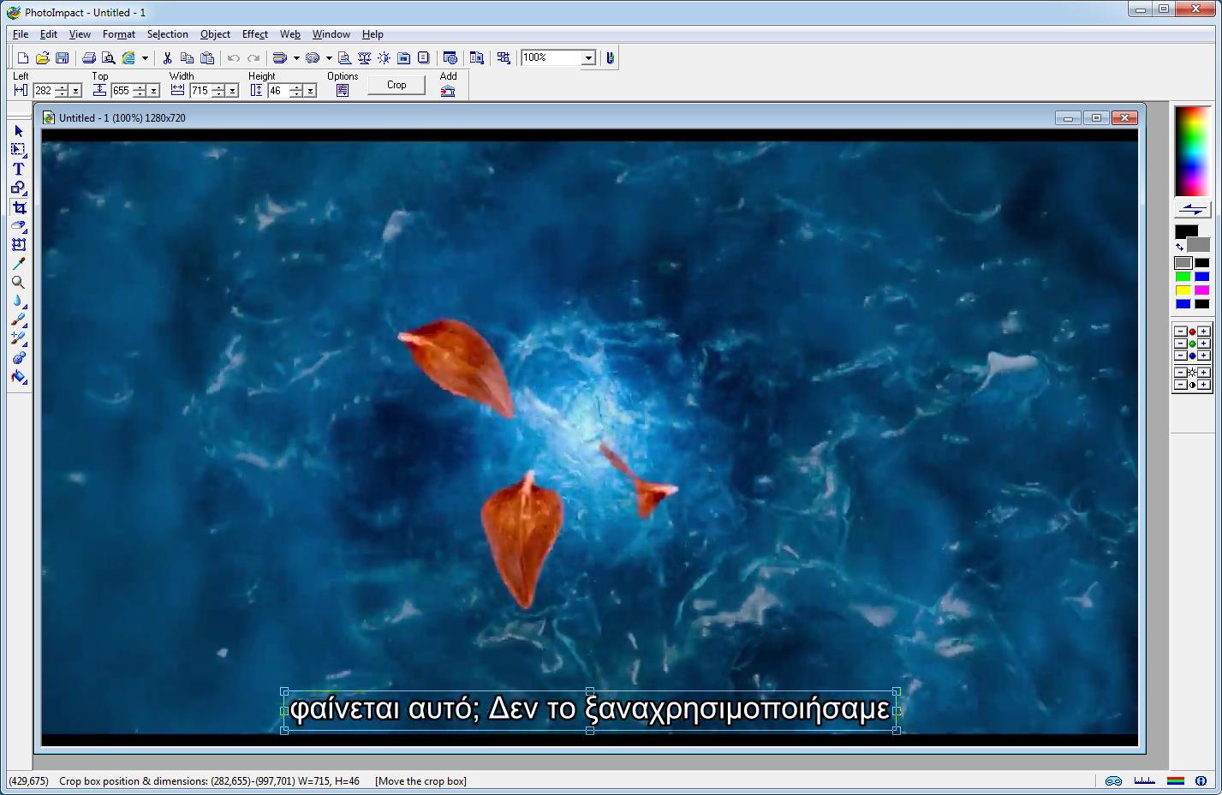Click the Add icon in crop toolbar

(x=448, y=90)
